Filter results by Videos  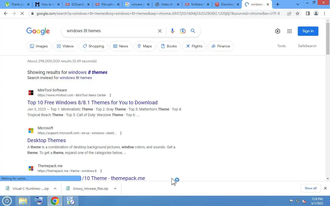click(65, 46)
